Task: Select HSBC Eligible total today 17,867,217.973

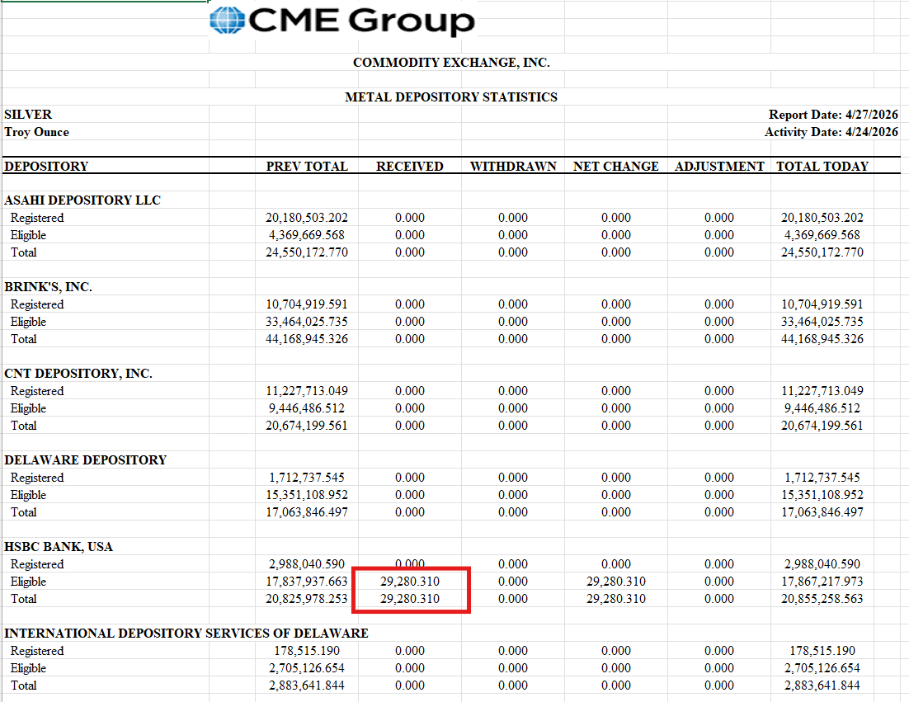Action: (x=822, y=582)
